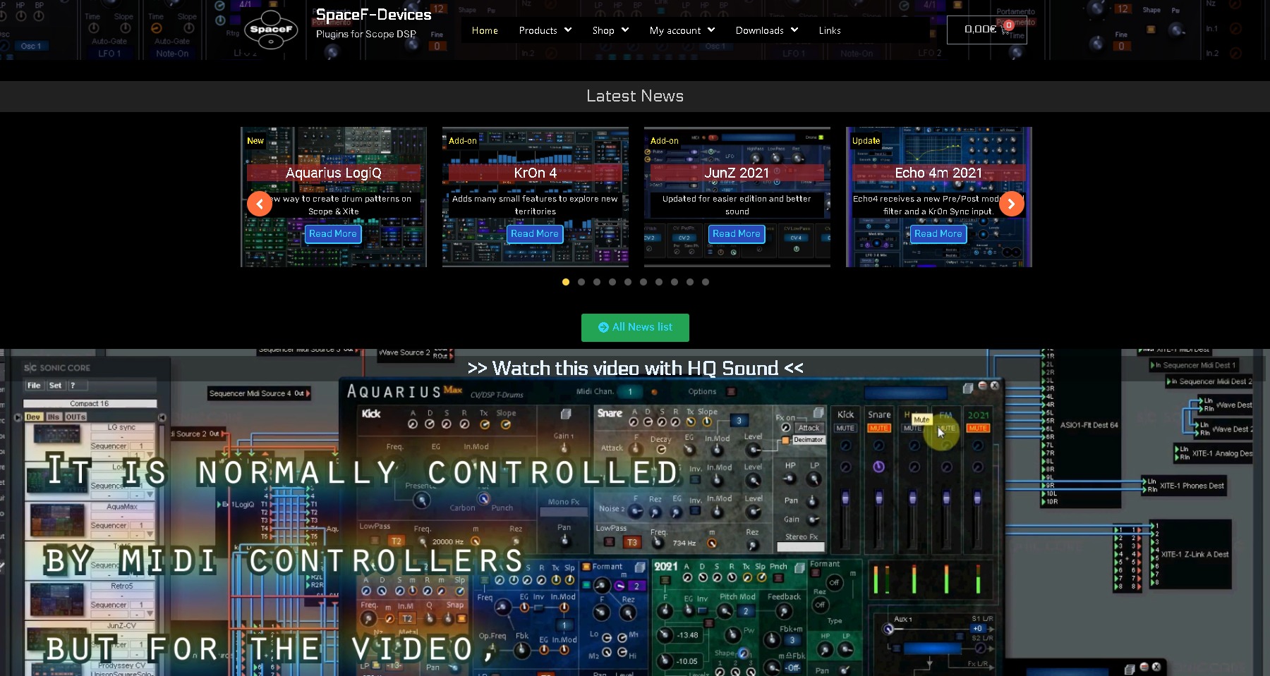The image size is (1270, 676).
Task: Toggle the Snare LowPass T3 button
Action: (x=631, y=542)
